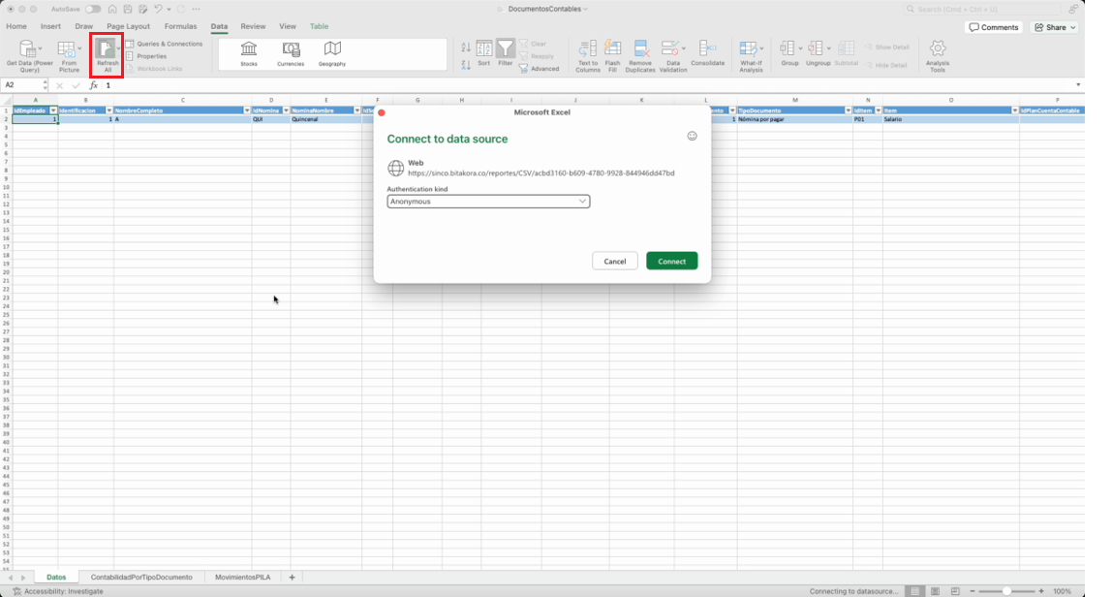
Task: Open the Share button dropdown arrow
Action: (x=1073, y=28)
